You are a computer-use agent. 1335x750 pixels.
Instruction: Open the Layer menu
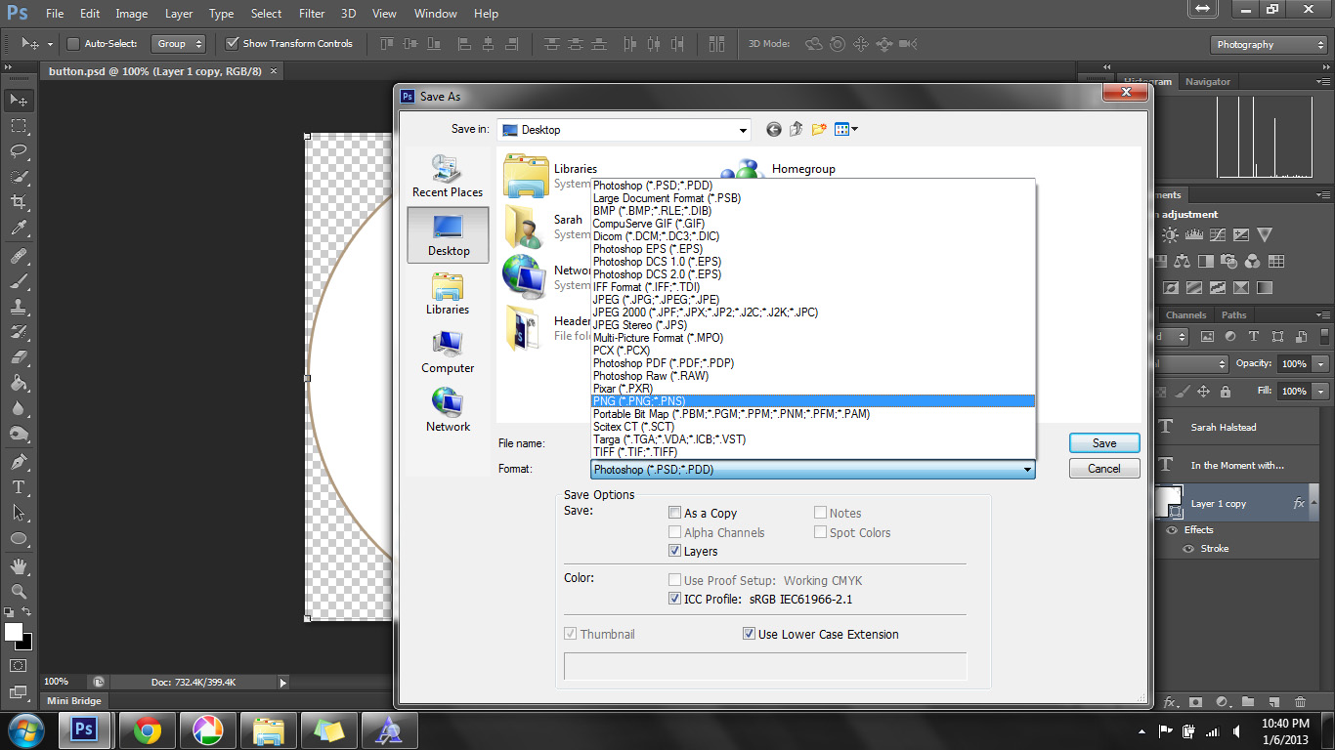click(x=179, y=14)
